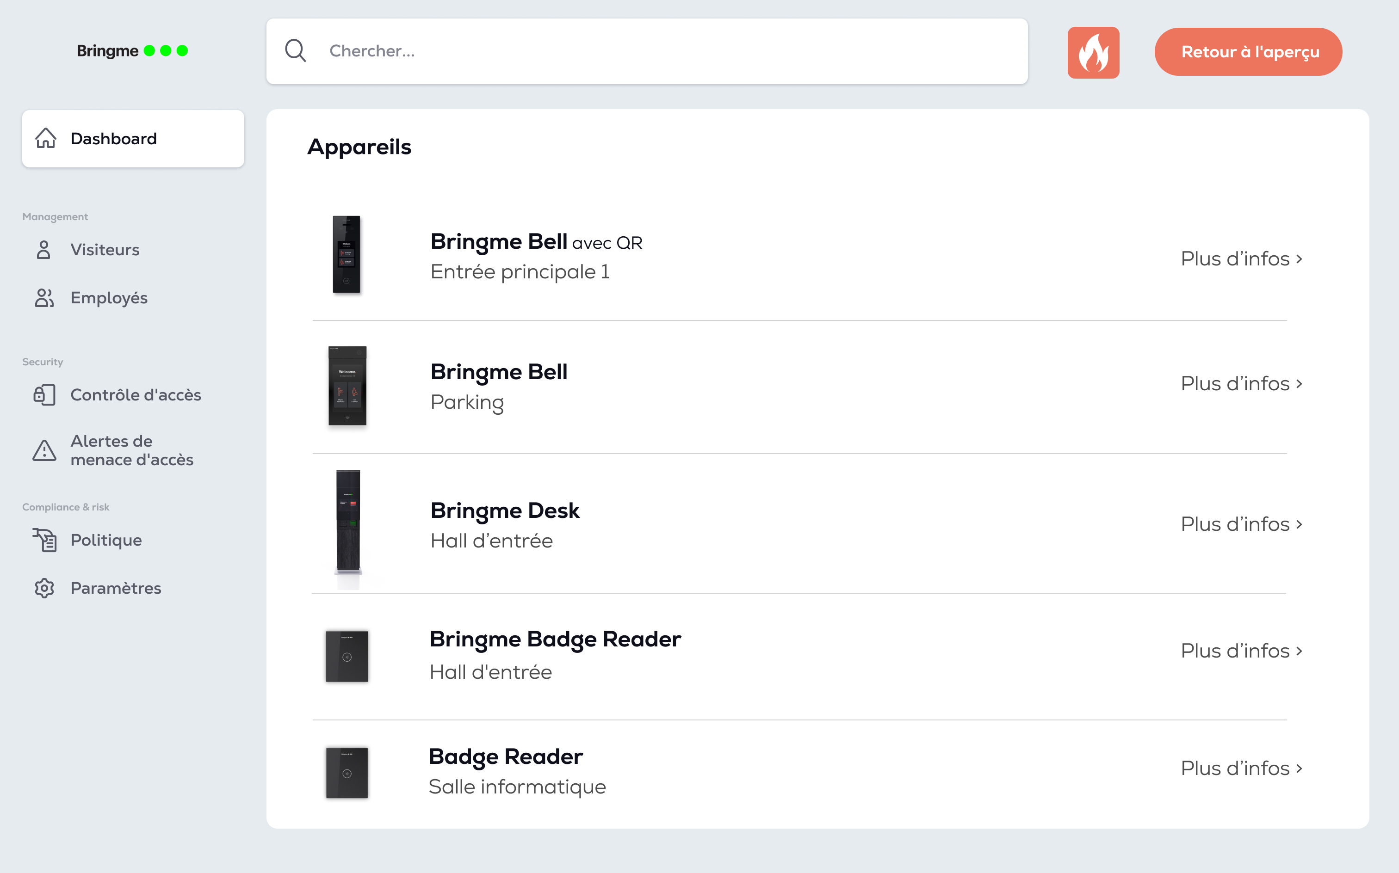The height and width of the screenshot is (873, 1399).
Task: Click the Bringme Bell avec QR device image
Action: tap(347, 255)
